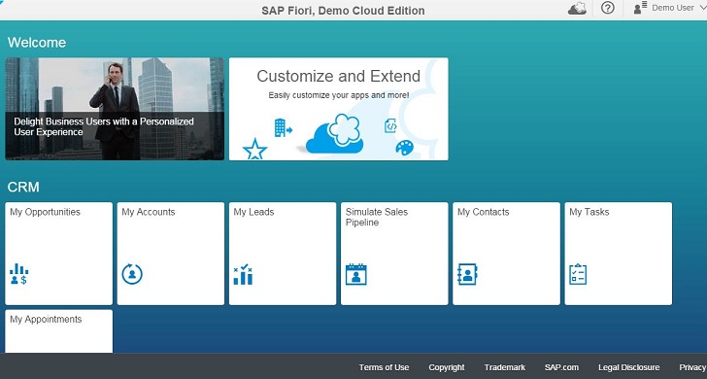Click the My Contacts address book icon
Image resolution: width=707 pixels, height=379 pixels.
coord(467,274)
